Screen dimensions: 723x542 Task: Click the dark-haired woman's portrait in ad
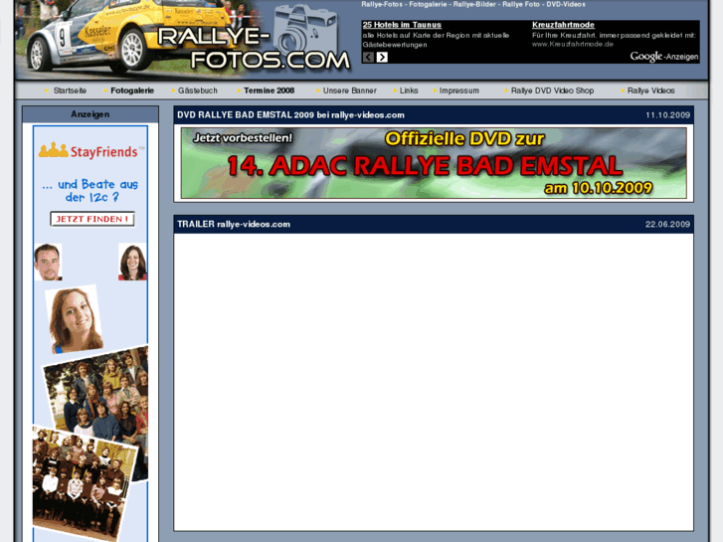click(132, 262)
